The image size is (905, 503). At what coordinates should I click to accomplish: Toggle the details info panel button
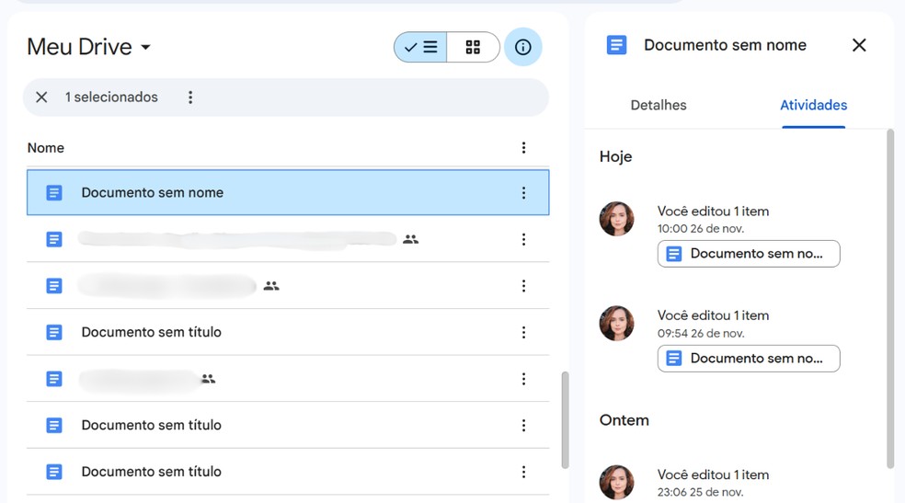[523, 47]
